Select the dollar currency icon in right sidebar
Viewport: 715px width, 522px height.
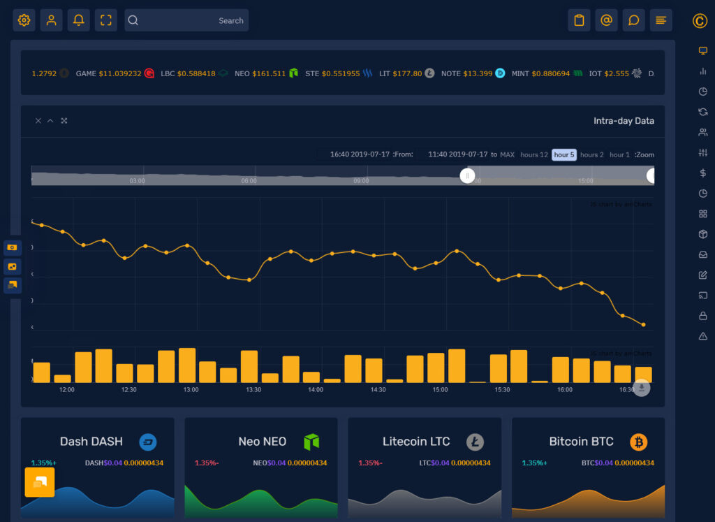(702, 173)
